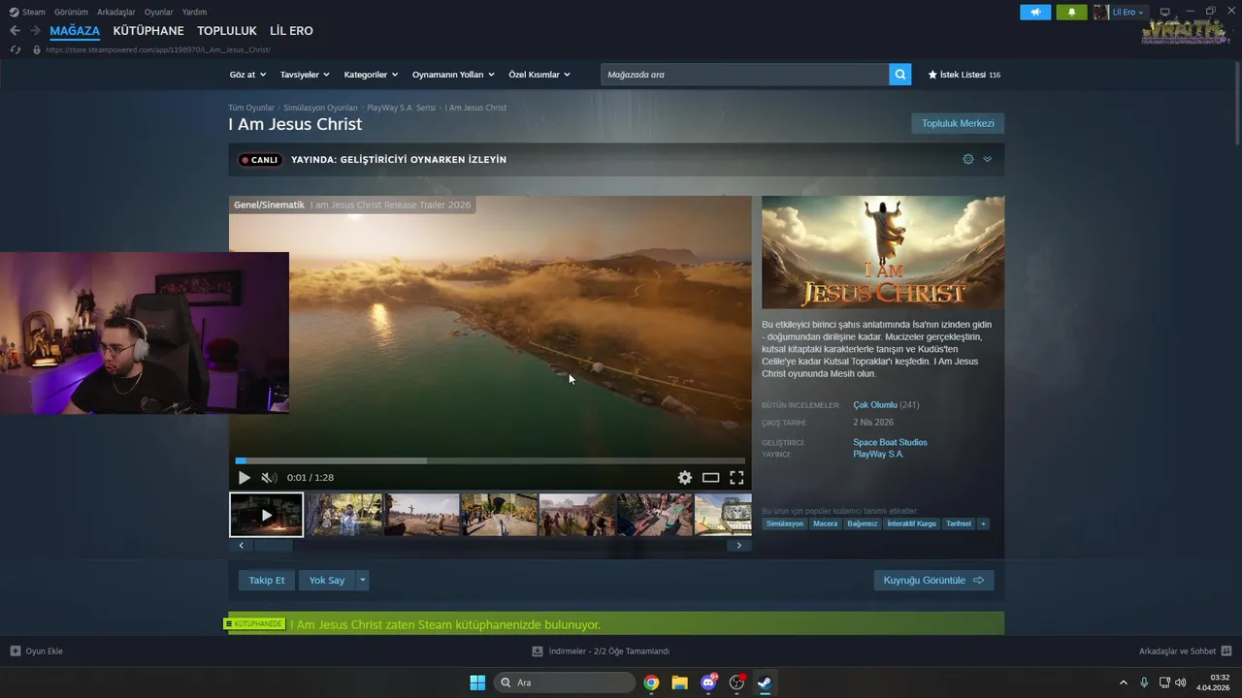Click the Yok Say button

click(327, 580)
